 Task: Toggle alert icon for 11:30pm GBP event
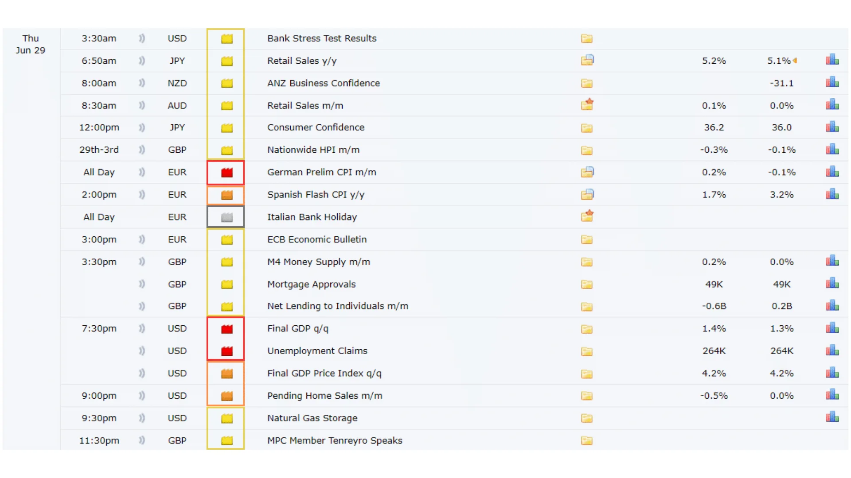[x=142, y=440]
